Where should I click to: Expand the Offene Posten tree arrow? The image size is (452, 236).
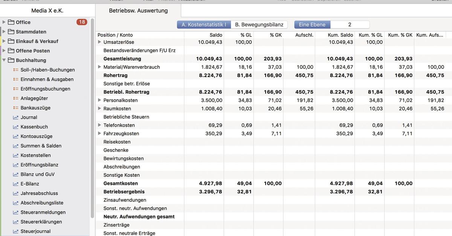(x=4, y=50)
